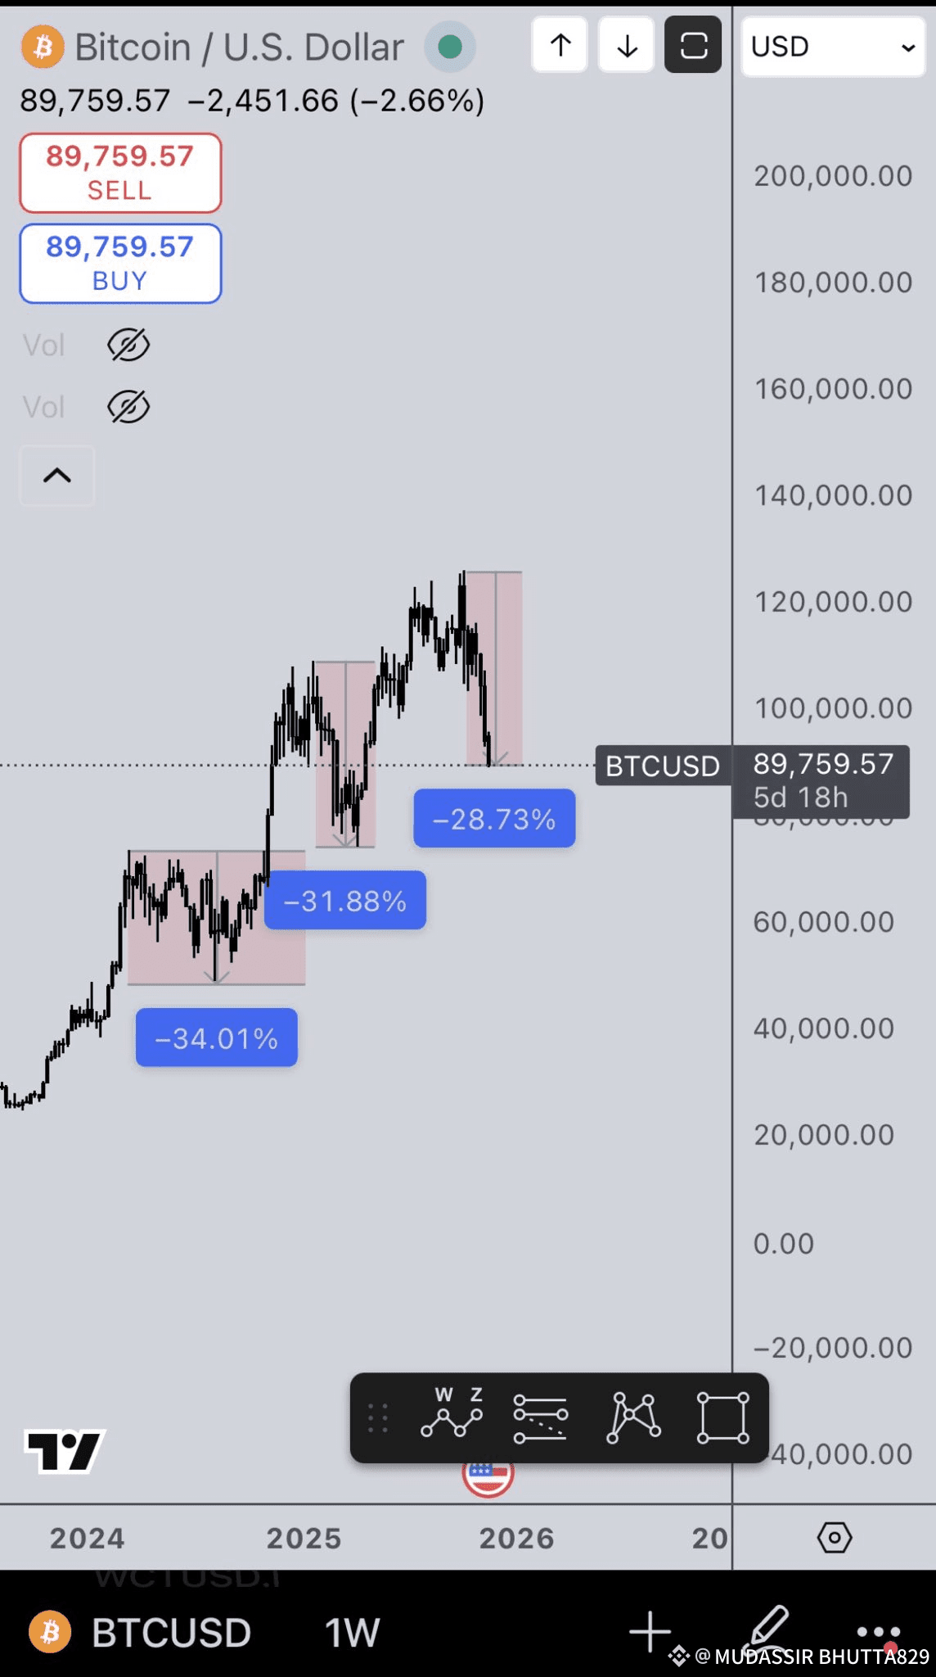Screen dimensions: 936x1677
Task: Tap the pencil drawing tools icon
Action: click(x=767, y=1629)
